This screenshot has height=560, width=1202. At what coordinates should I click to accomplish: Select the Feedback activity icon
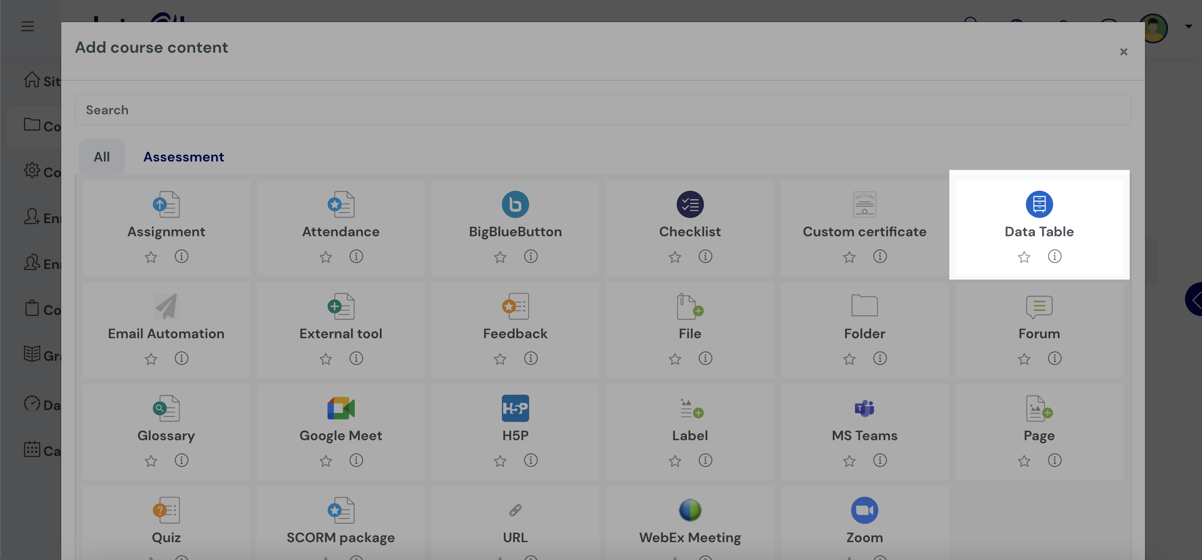(515, 306)
